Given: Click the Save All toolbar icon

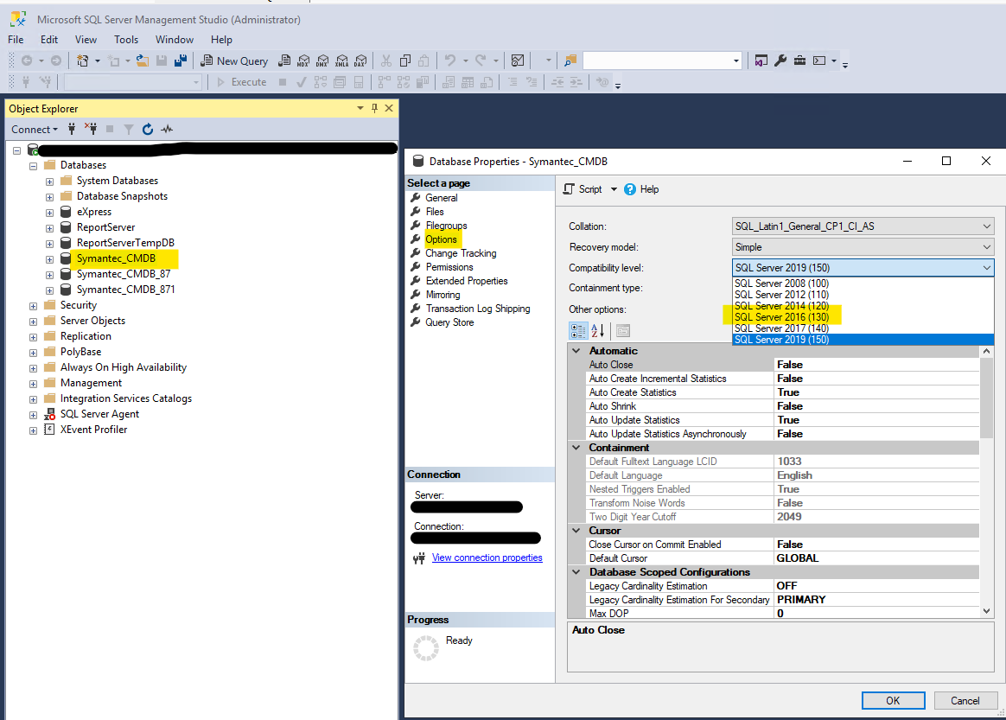Looking at the screenshot, I should pos(181,61).
